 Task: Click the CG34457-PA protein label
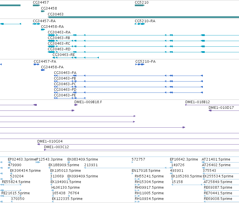pos(45,62)
